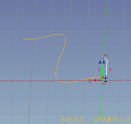Click the lowest blue perpendicular symbol below the X axis
131x124 pixels.
pyautogui.click(x=106, y=80)
